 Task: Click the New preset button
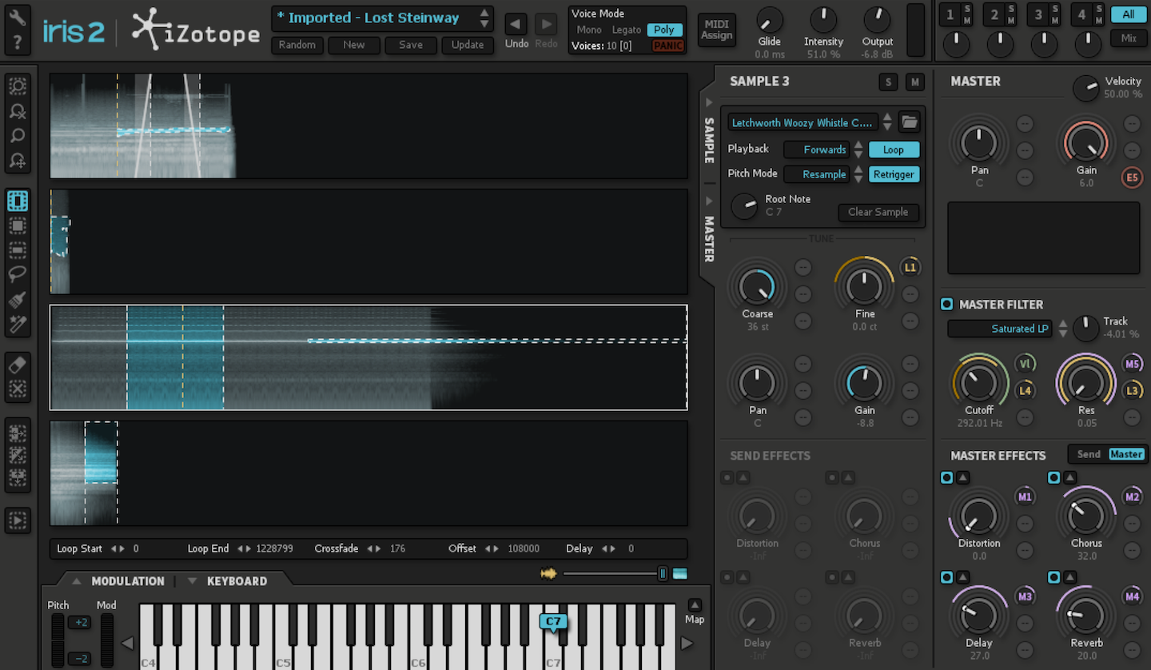click(354, 45)
